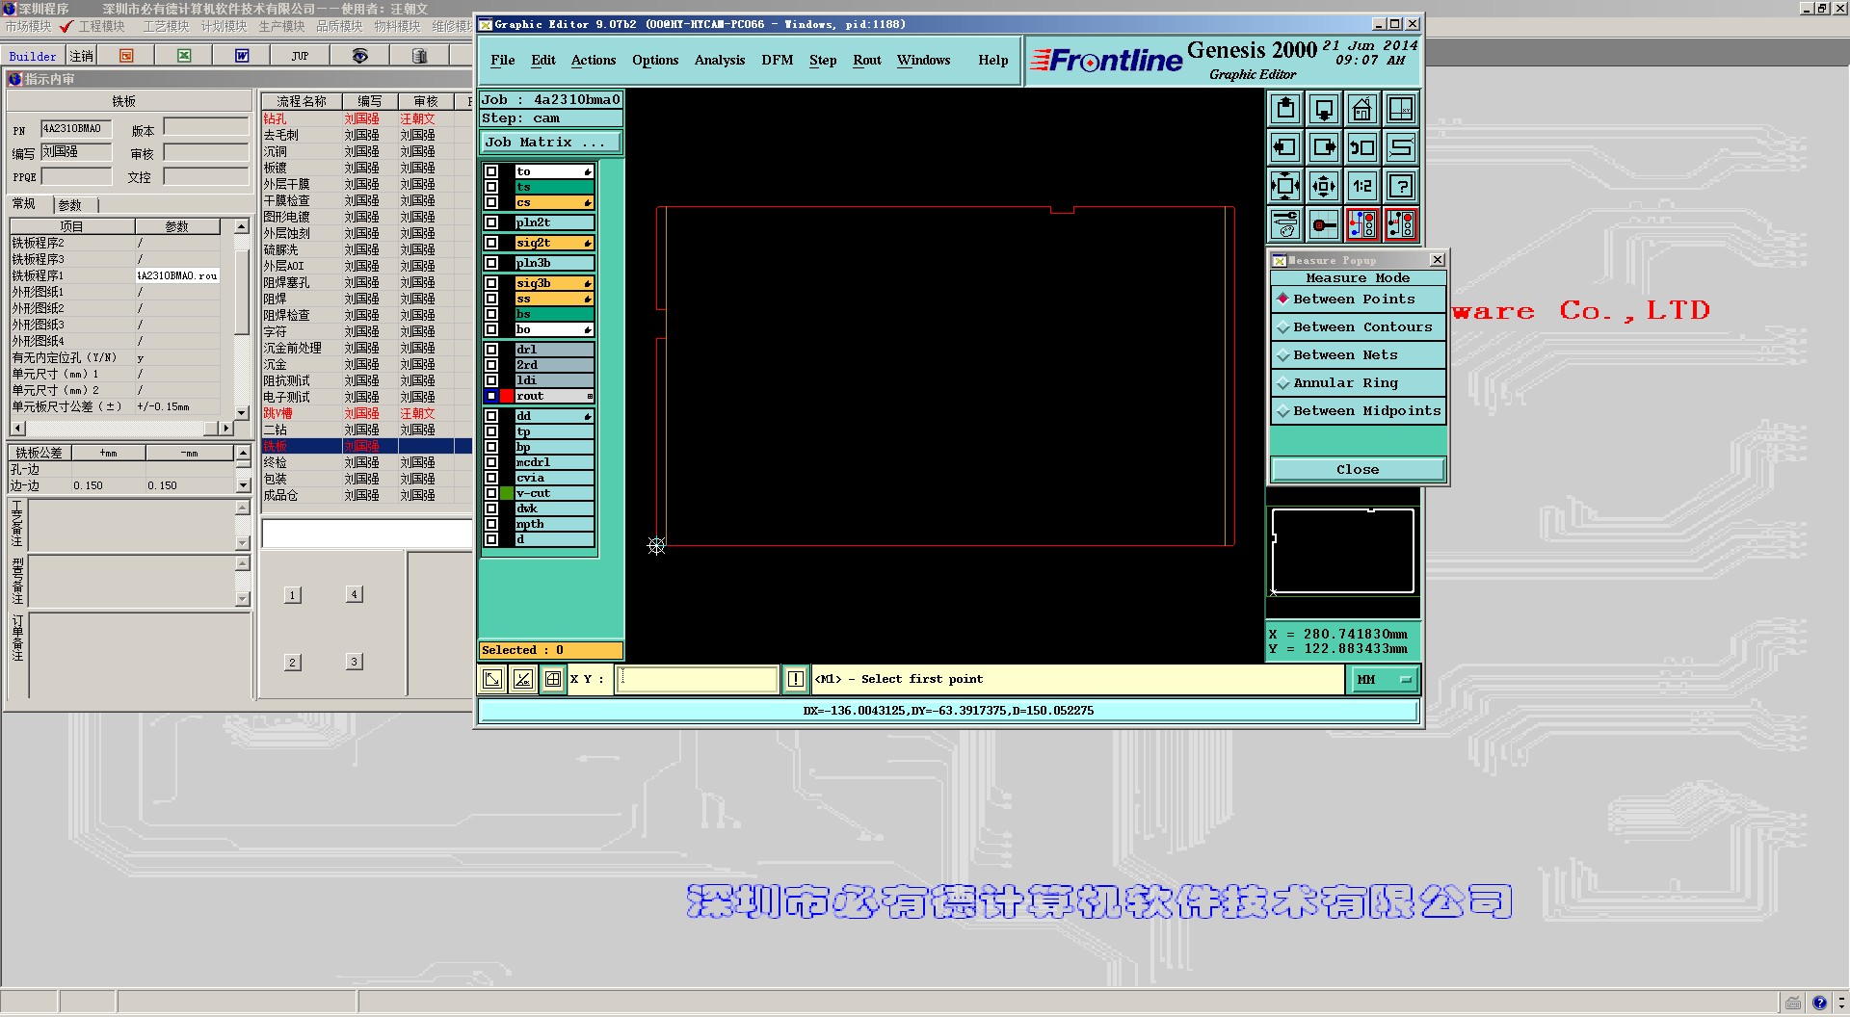Toggle the checkbox for the drl layer

click(x=491, y=350)
